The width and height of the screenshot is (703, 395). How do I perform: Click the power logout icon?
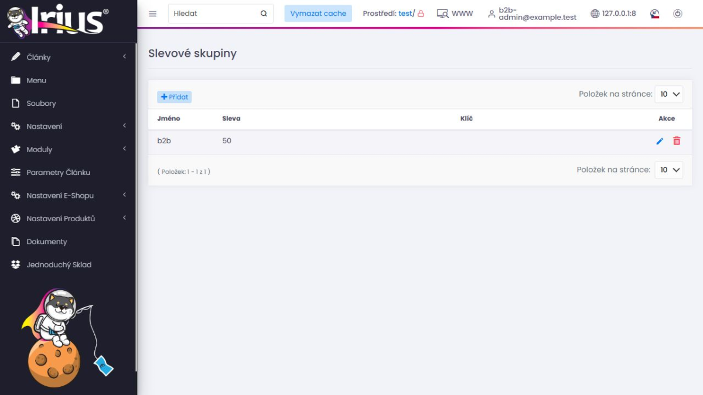(678, 13)
